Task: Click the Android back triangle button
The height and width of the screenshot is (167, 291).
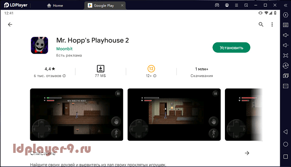Action: click(286, 132)
